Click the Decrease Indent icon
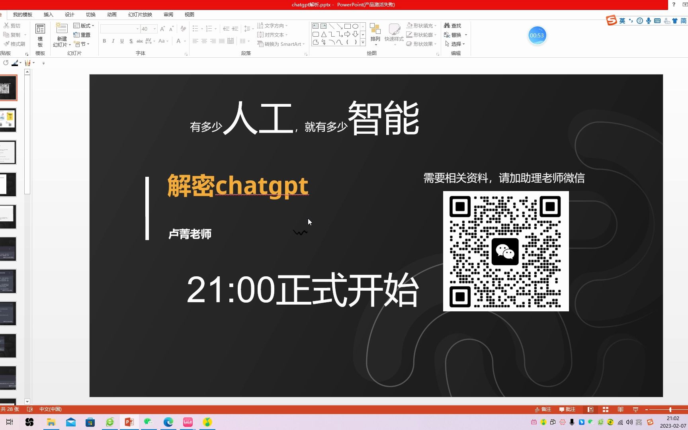 (x=226, y=29)
